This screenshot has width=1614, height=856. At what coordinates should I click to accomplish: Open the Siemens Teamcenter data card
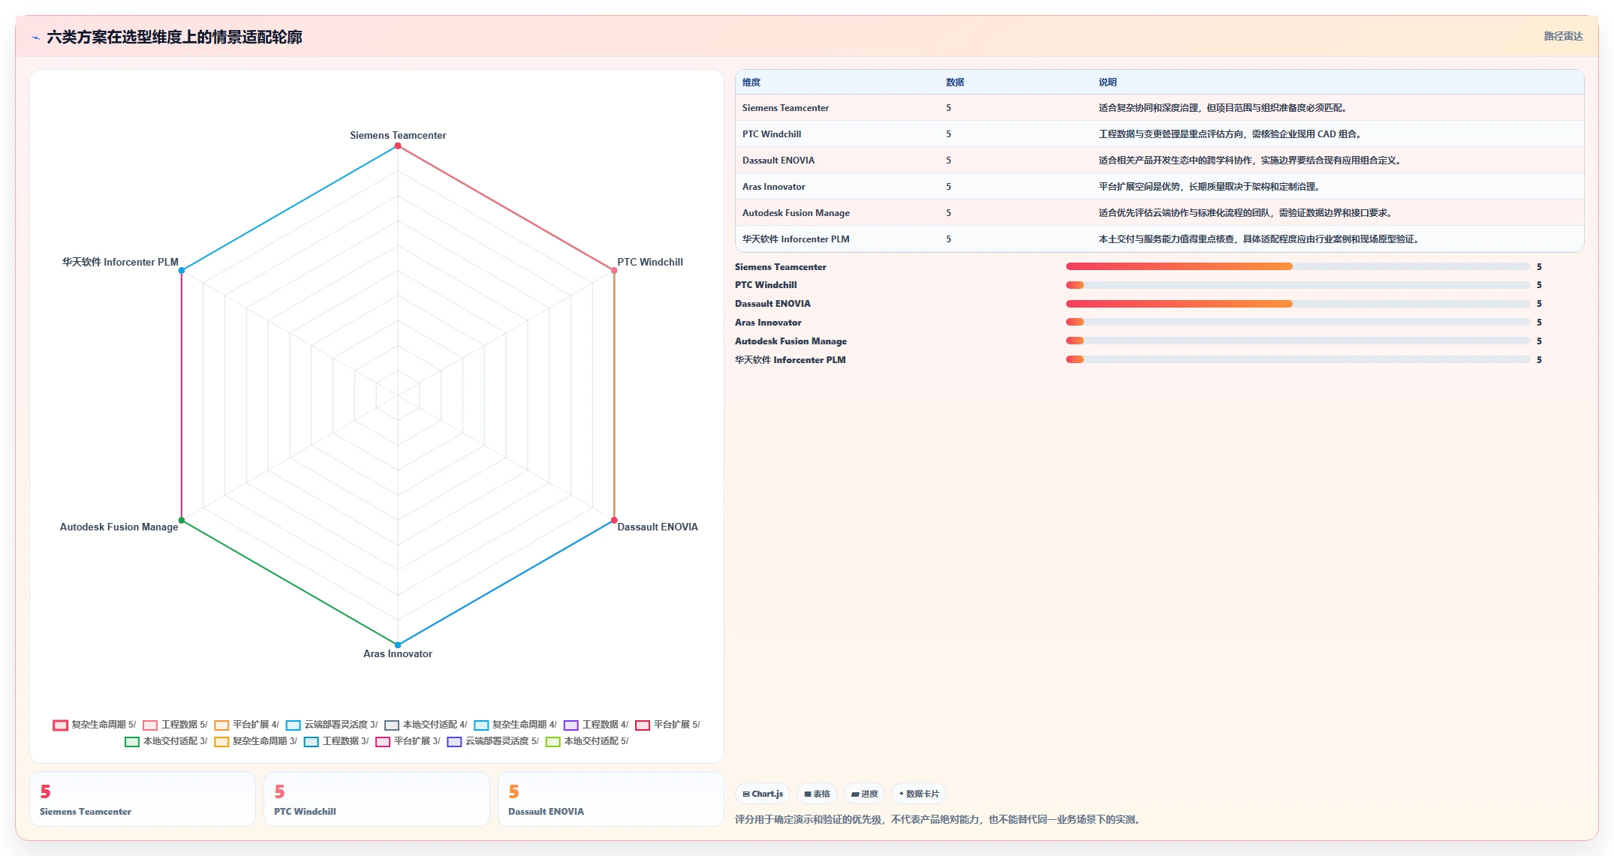coord(143,800)
